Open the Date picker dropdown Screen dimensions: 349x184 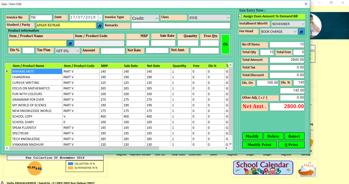[x=100, y=17]
